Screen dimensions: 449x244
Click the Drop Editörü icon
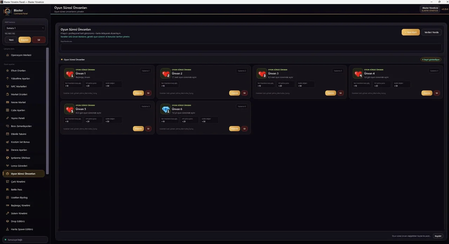point(8,221)
